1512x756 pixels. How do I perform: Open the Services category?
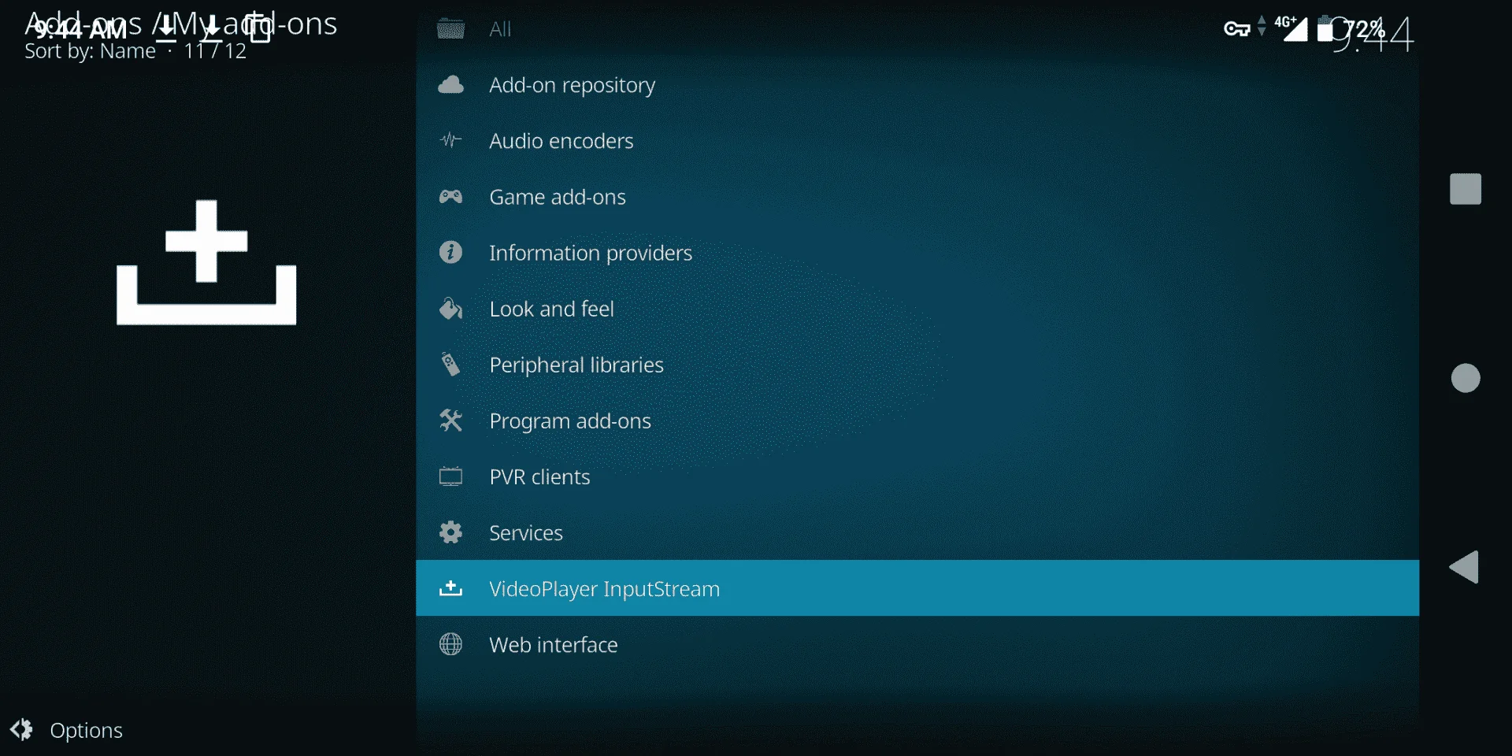click(x=917, y=532)
